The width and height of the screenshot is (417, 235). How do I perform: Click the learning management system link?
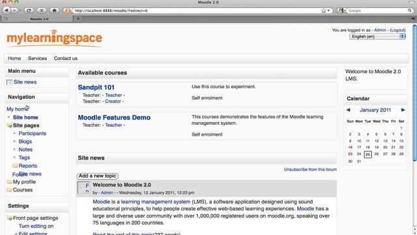156,202
